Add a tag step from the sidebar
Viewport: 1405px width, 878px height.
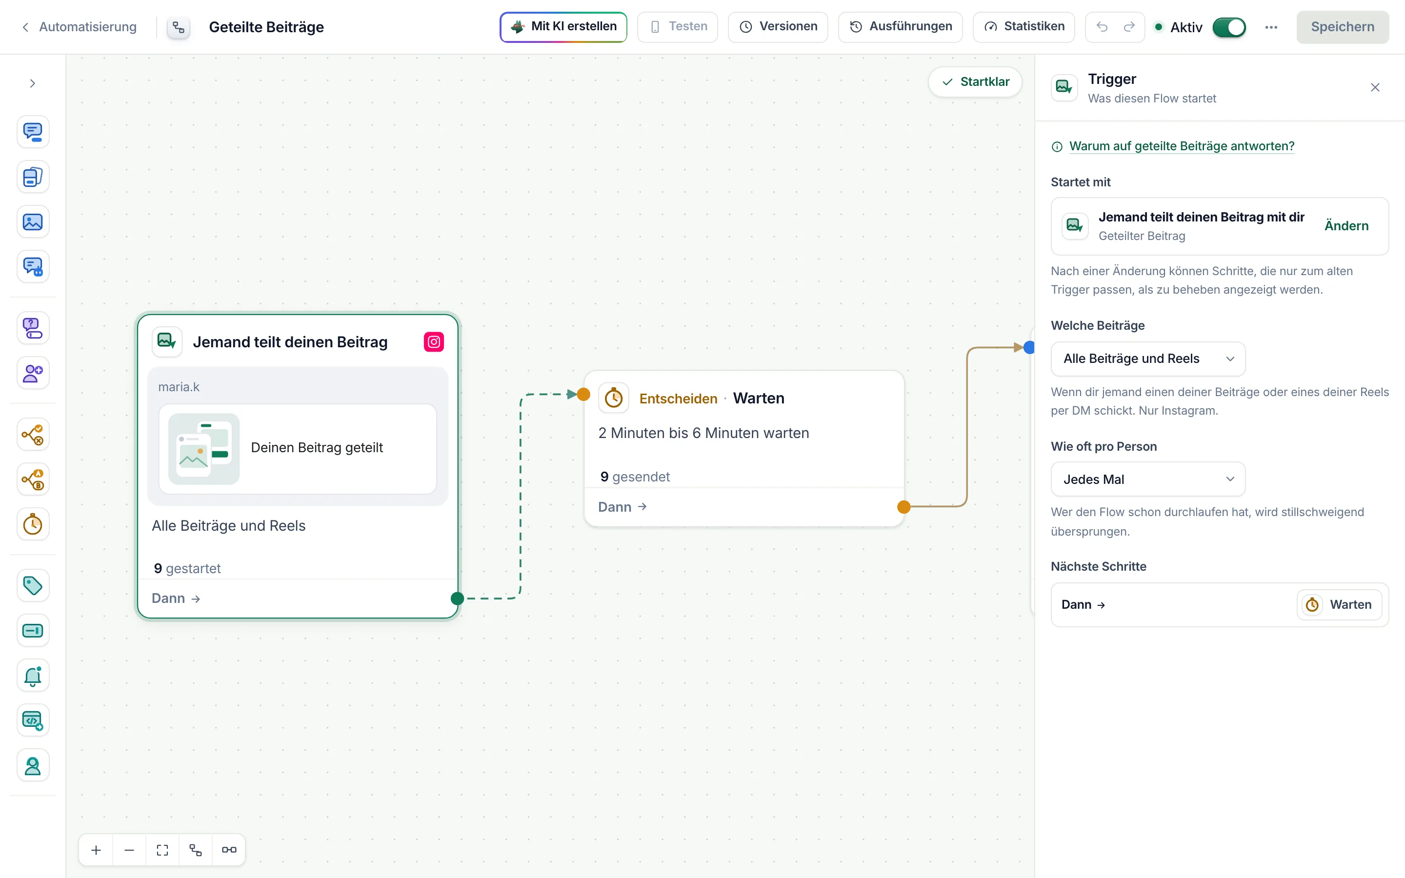tap(33, 585)
